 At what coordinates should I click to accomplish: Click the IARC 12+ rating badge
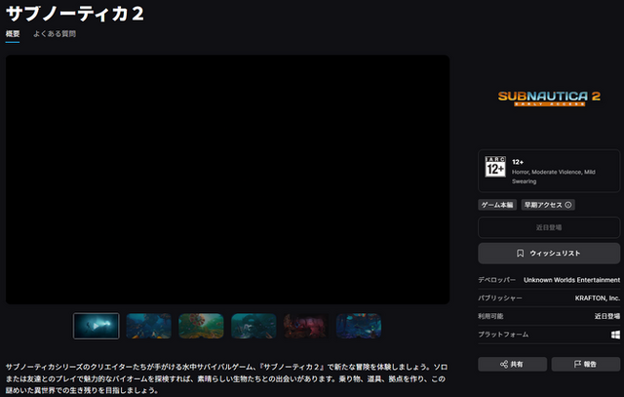(x=495, y=170)
